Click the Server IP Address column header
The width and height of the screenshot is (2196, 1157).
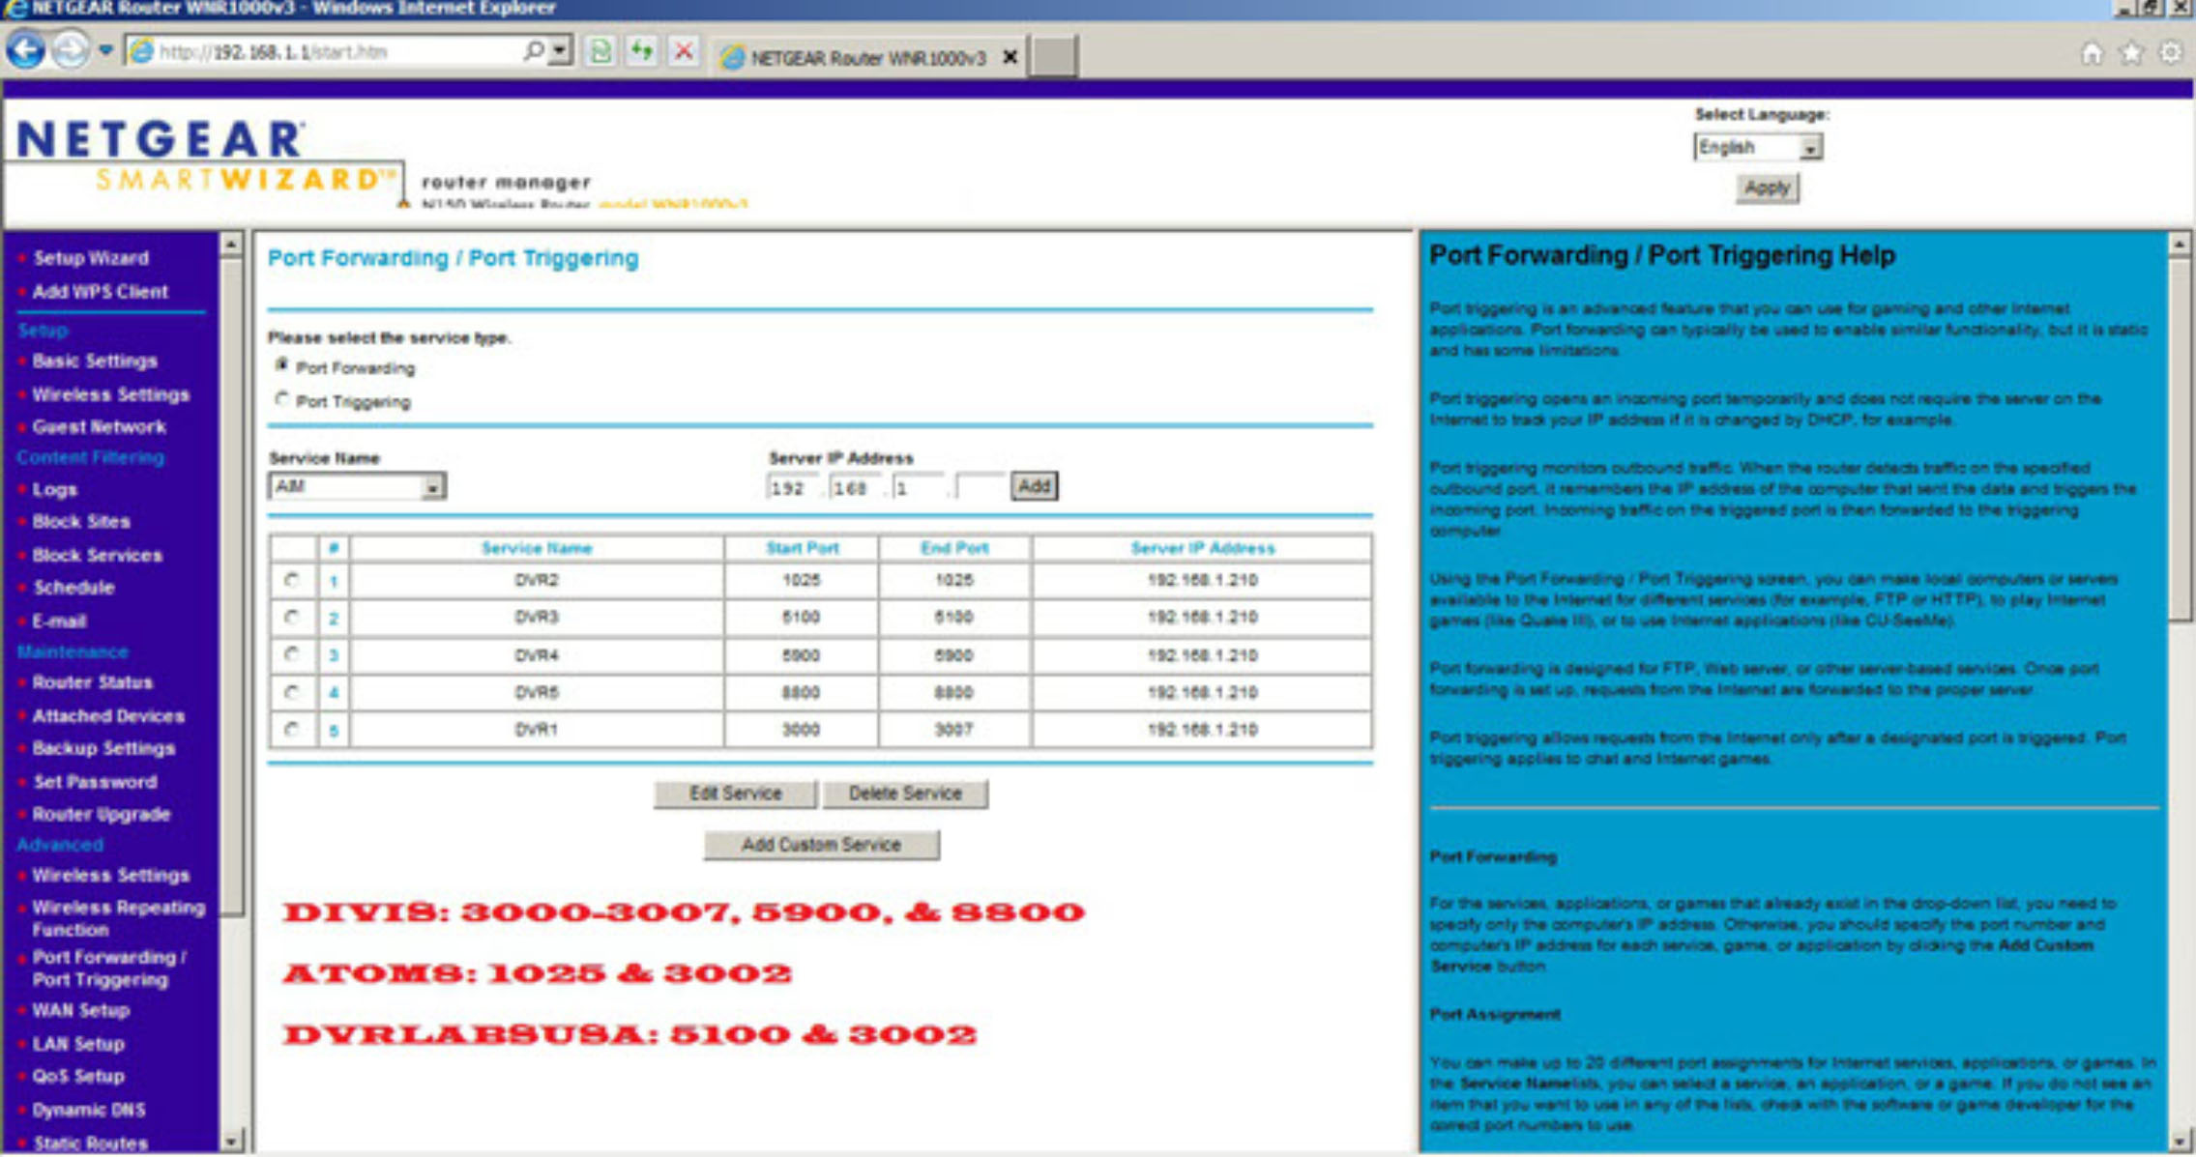coord(1202,548)
